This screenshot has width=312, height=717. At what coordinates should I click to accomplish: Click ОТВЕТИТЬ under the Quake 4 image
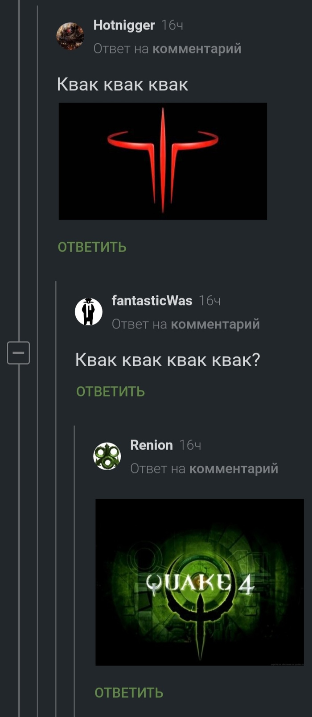[129, 693]
